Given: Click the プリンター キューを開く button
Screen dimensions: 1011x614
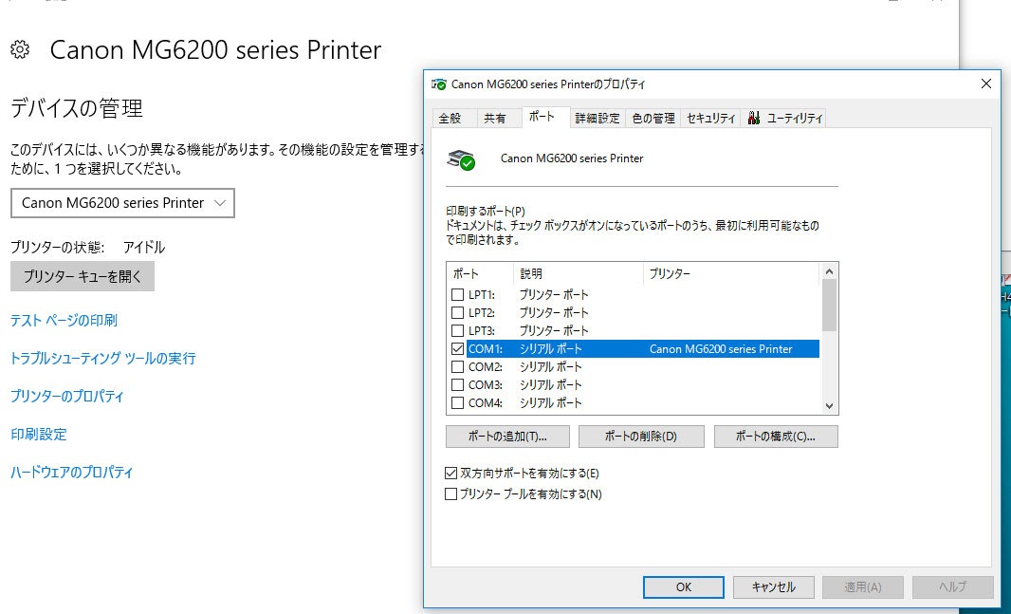Looking at the screenshot, I should (x=83, y=277).
